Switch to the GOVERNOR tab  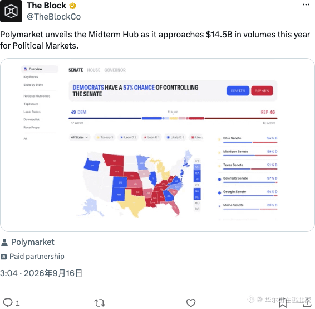115,70
